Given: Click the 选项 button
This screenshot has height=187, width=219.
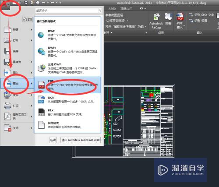Looking at the screenshot, I should pyautogui.click(x=53, y=140).
